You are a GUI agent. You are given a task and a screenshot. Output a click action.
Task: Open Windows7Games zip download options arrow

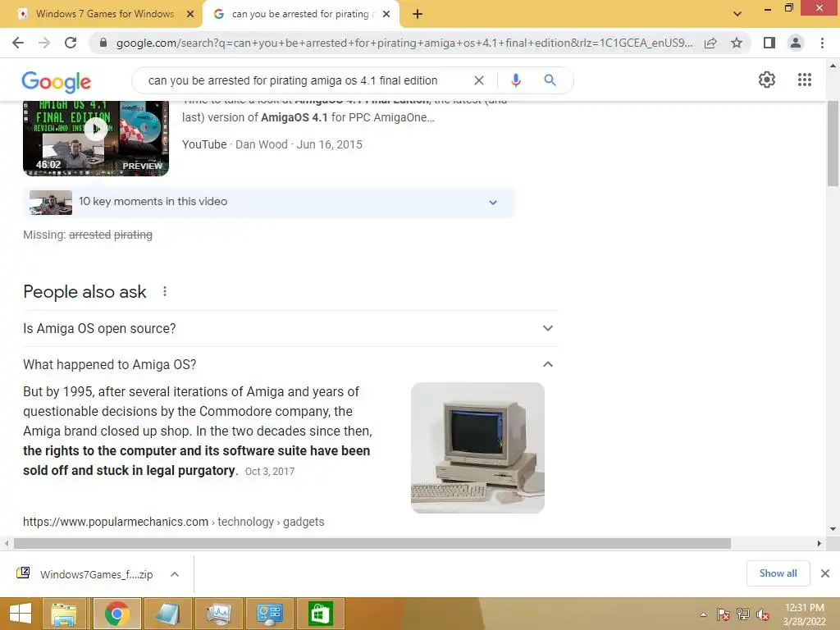point(175,574)
